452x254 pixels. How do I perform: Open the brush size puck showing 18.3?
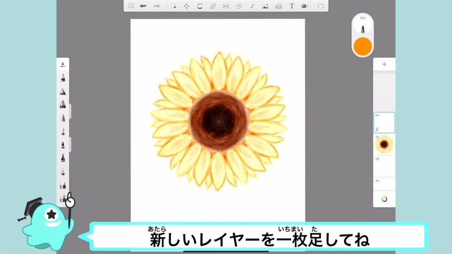click(362, 25)
